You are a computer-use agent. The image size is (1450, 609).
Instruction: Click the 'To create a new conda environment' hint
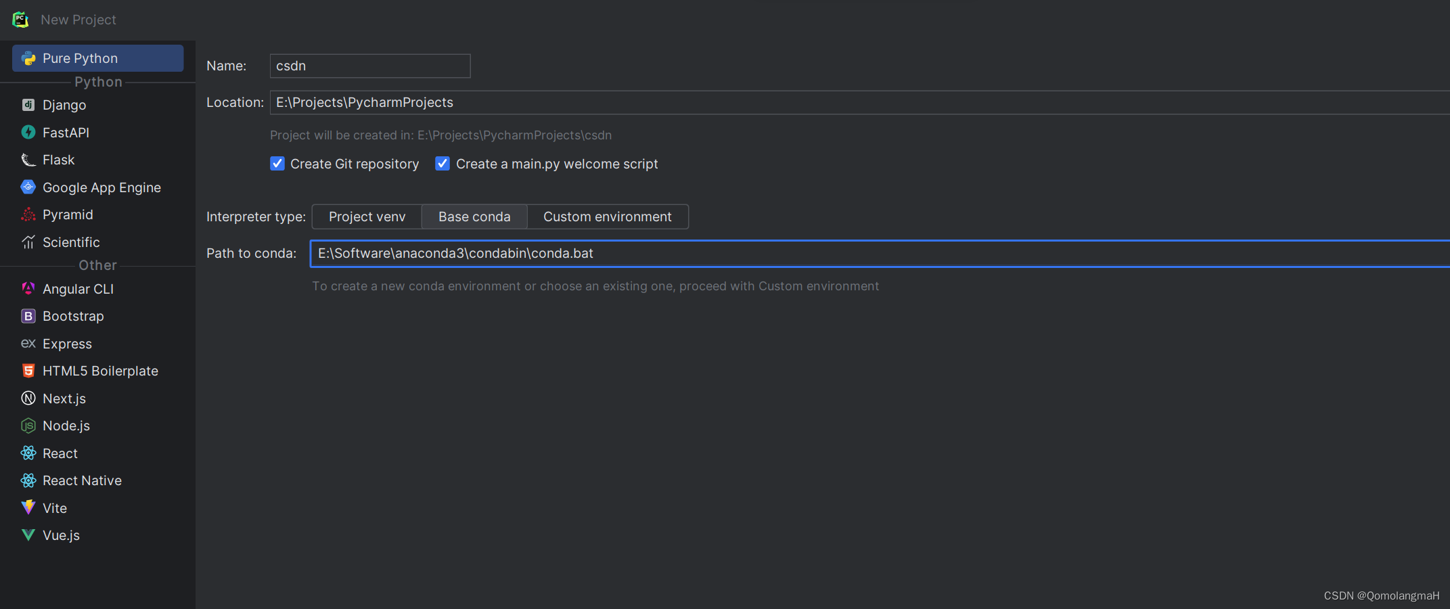(595, 286)
